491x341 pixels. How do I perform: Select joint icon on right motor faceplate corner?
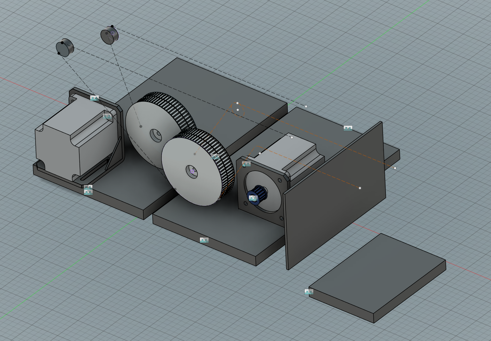click(246, 164)
